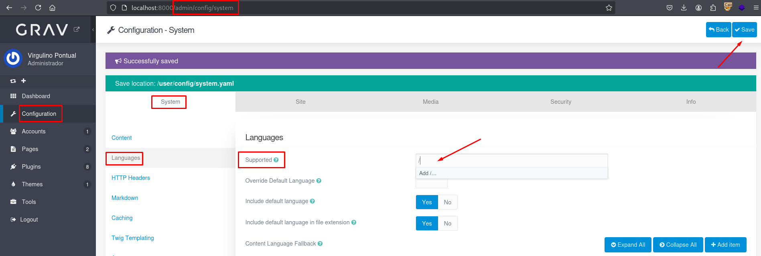This screenshot has width=761, height=256.
Task: Click the plus icon in the sidebar
Action: [x=24, y=81]
